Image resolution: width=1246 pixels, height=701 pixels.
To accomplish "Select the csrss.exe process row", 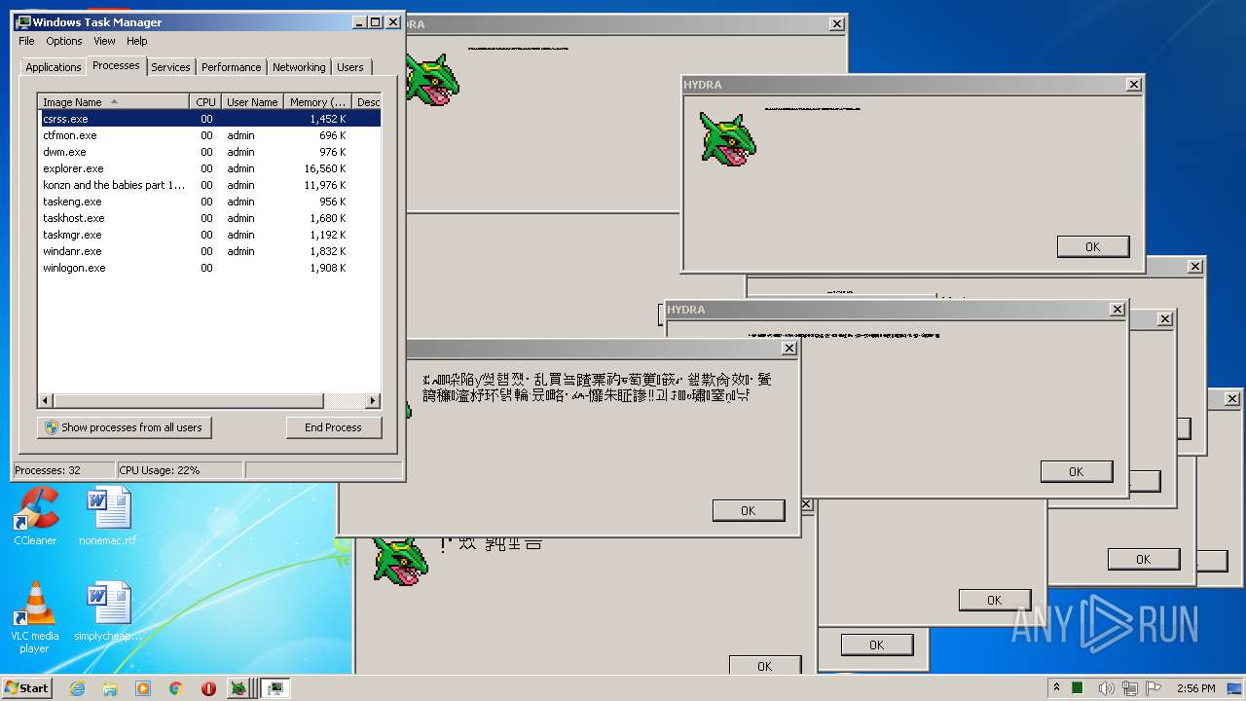I will 209,119.
